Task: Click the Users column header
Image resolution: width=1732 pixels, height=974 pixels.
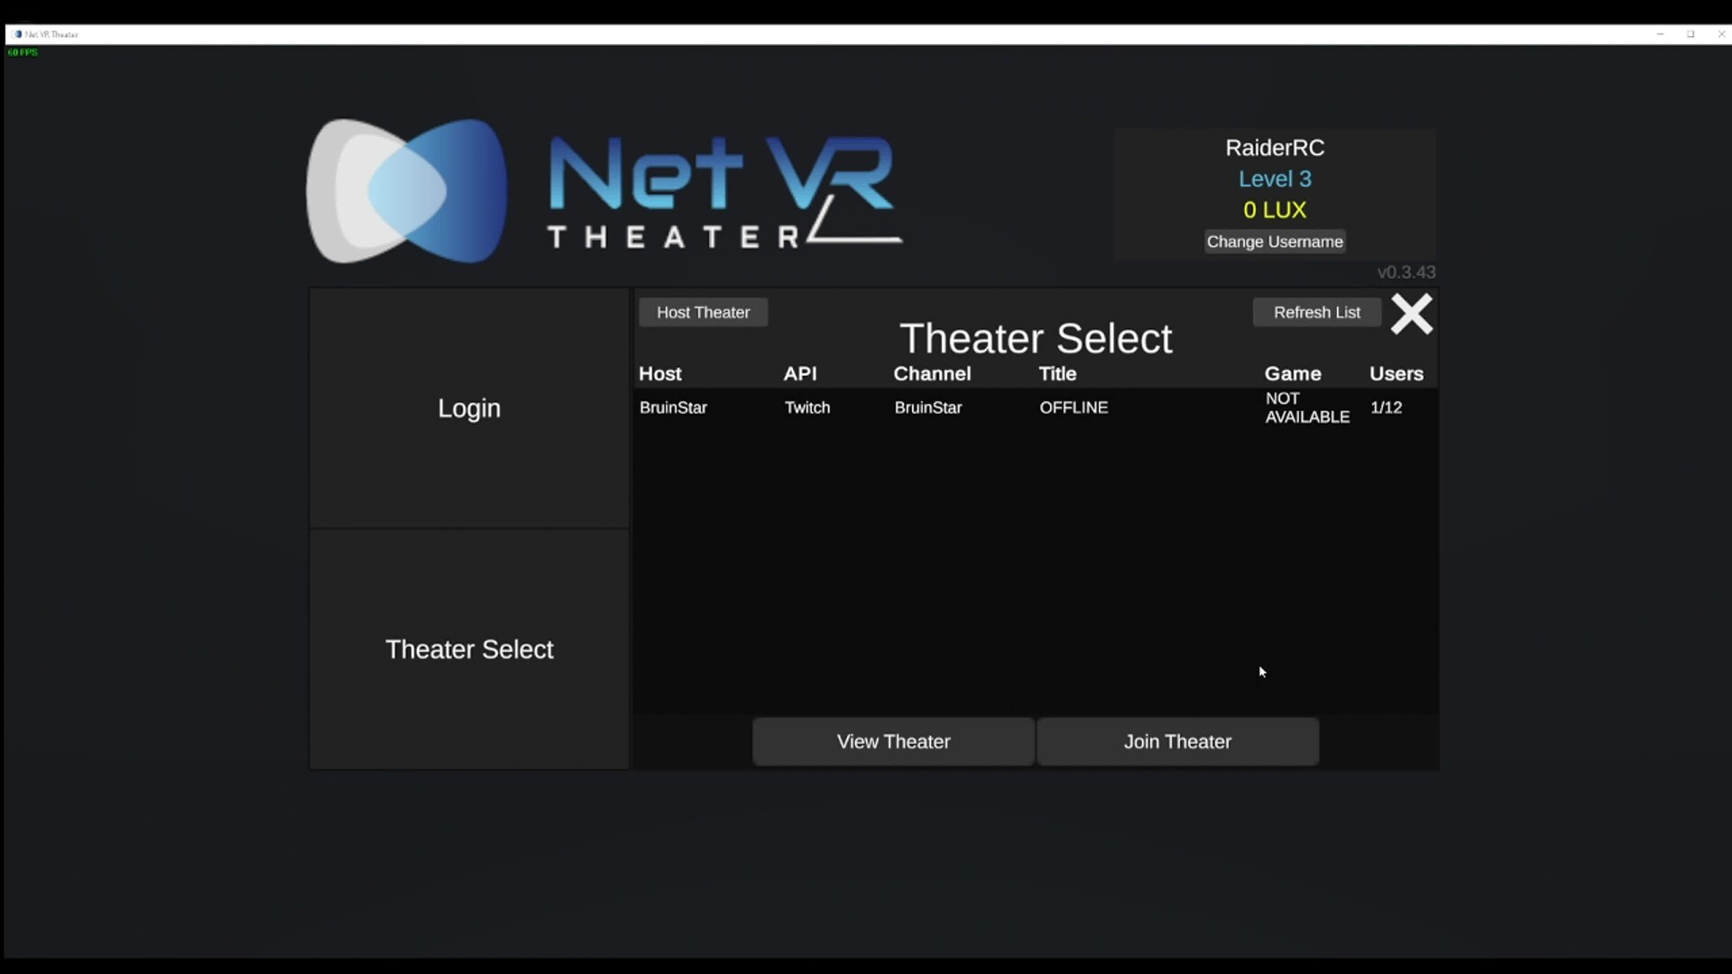Action: 1396,373
